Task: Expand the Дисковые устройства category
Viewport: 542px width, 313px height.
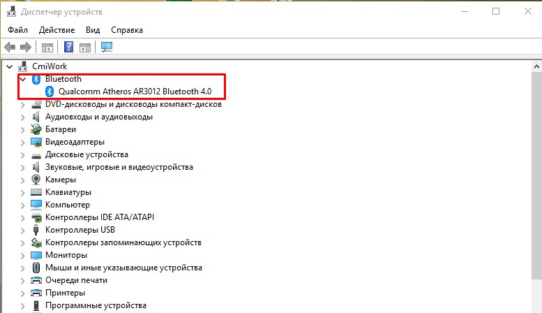Action: (x=23, y=155)
